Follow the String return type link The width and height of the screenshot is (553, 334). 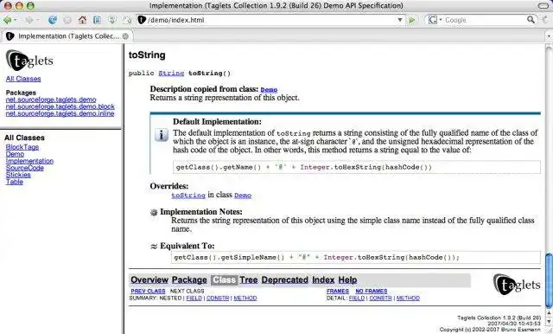(171, 73)
